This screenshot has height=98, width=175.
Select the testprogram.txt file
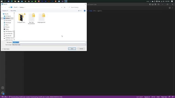[x=41, y=18]
